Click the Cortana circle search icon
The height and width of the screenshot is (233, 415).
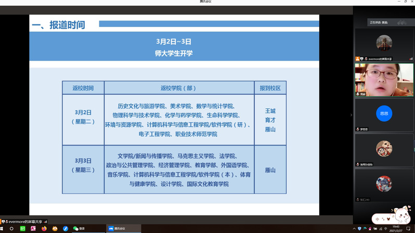pos(11,228)
